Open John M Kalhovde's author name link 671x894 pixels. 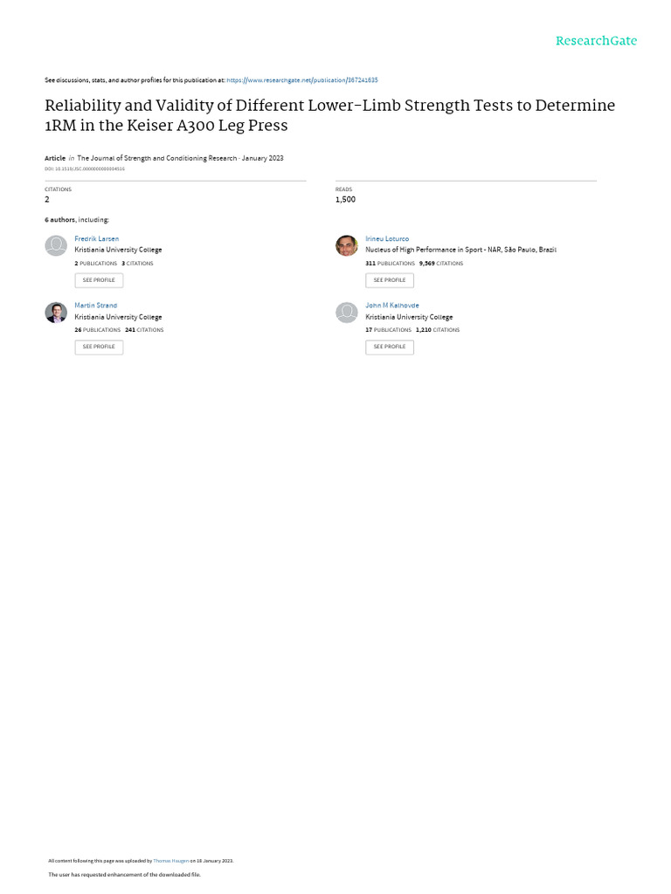(392, 306)
